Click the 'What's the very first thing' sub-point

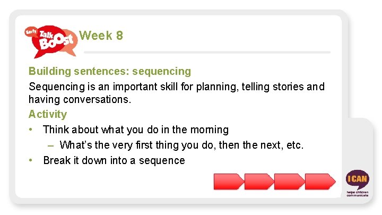pos(181,145)
